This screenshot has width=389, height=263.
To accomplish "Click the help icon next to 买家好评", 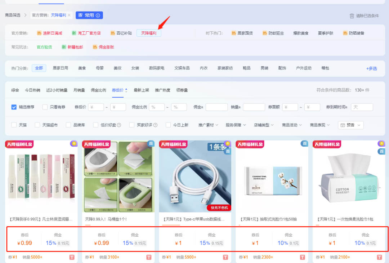I will pyautogui.click(x=156, y=125).
